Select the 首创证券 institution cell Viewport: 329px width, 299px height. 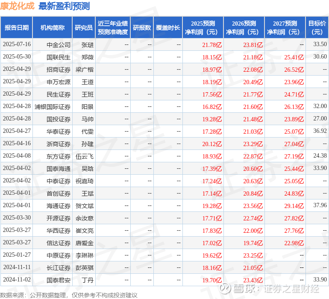(x=53, y=193)
